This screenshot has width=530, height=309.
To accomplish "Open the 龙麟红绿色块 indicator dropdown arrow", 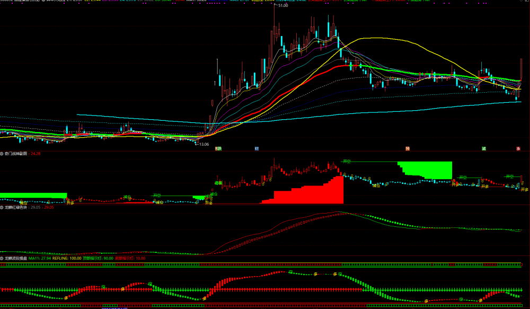I will (x=2, y=207).
